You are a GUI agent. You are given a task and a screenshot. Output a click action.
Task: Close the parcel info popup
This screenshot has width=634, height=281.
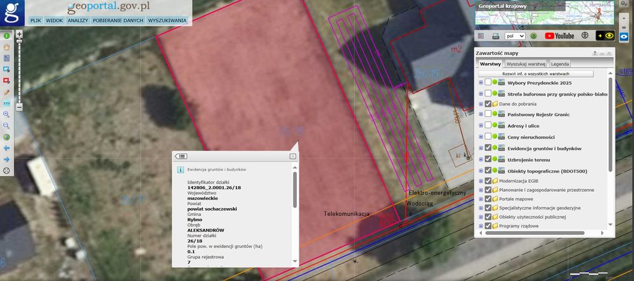(x=293, y=156)
